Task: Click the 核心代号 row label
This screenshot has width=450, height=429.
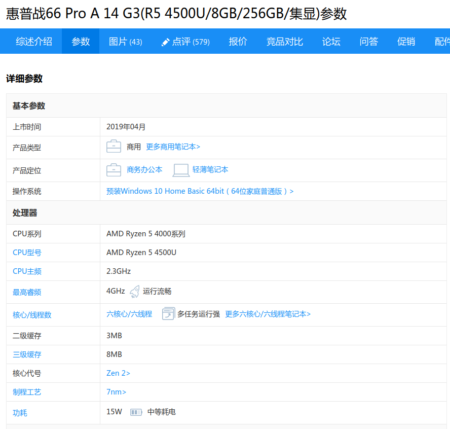Action: (x=27, y=373)
